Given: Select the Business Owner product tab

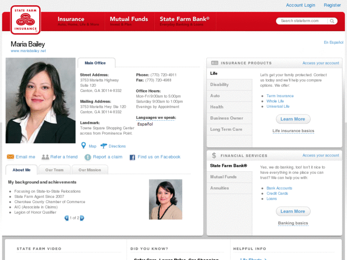Looking at the screenshot, I should click(230, 118).
